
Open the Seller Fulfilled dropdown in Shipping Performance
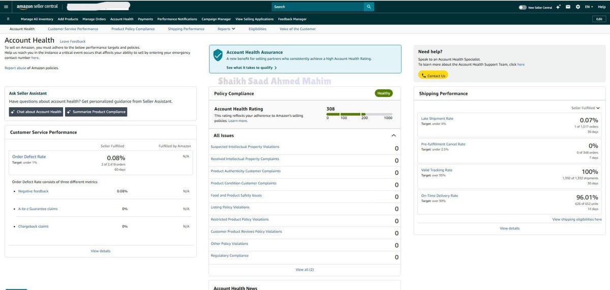pyautogui.click(x=586, y=108)
